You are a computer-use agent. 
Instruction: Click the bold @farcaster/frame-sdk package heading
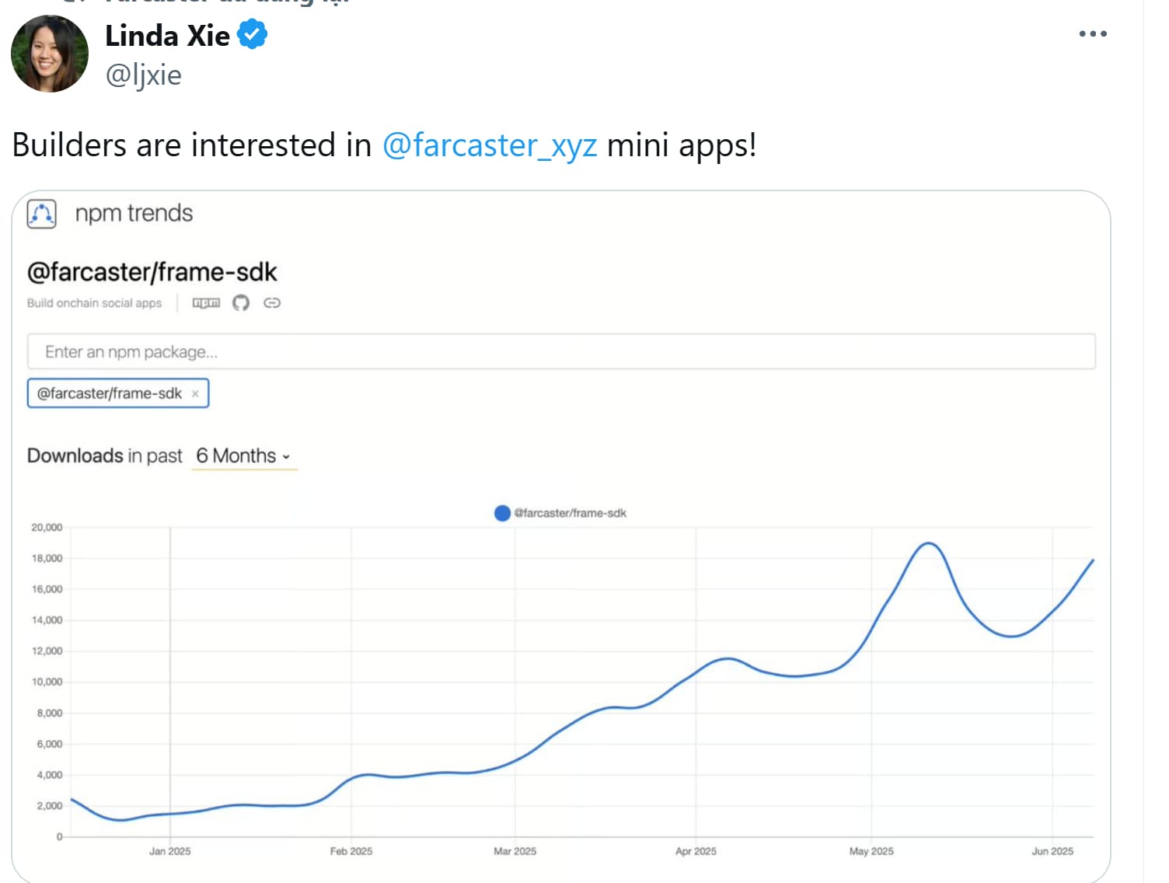click(152, 272)
